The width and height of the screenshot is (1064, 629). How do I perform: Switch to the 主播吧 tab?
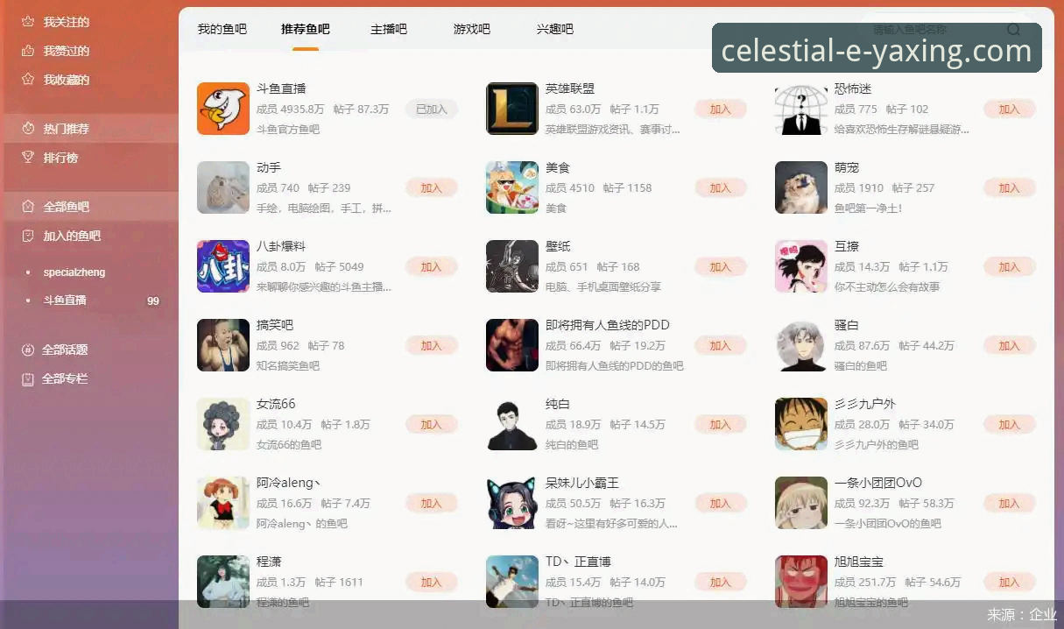pyautogui.click(x=389, y=29)
